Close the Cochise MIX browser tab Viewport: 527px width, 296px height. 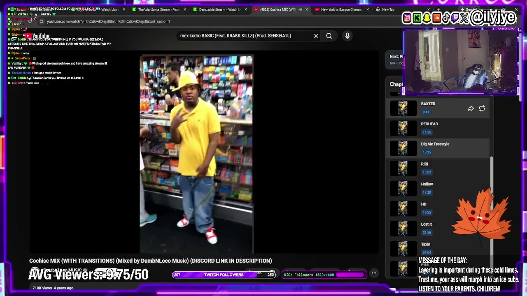pos(307,9)
